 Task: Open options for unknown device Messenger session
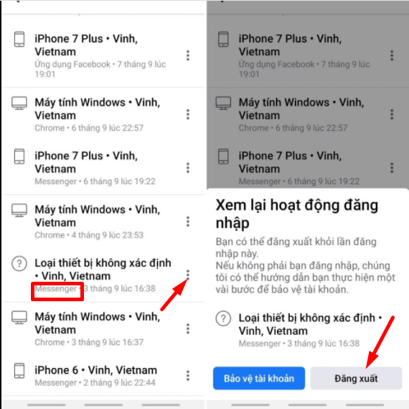coord(188,275)
